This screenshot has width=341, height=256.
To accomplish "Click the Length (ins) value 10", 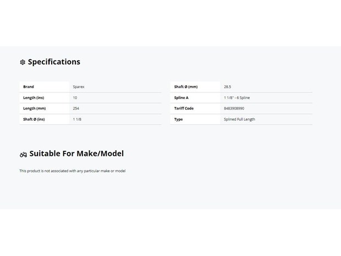I will point(75,97).
